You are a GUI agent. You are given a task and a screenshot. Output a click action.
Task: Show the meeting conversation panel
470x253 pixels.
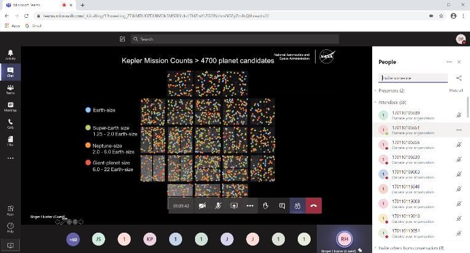[282, 206]
